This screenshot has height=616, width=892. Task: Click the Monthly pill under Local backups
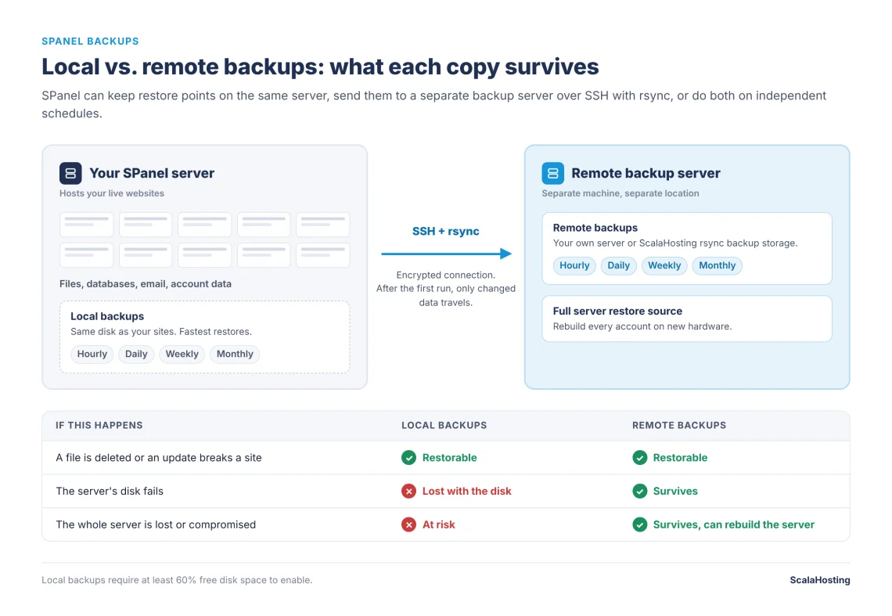pos(235,354)
